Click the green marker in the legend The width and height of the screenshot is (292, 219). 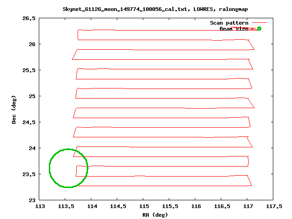pos(259,29)
